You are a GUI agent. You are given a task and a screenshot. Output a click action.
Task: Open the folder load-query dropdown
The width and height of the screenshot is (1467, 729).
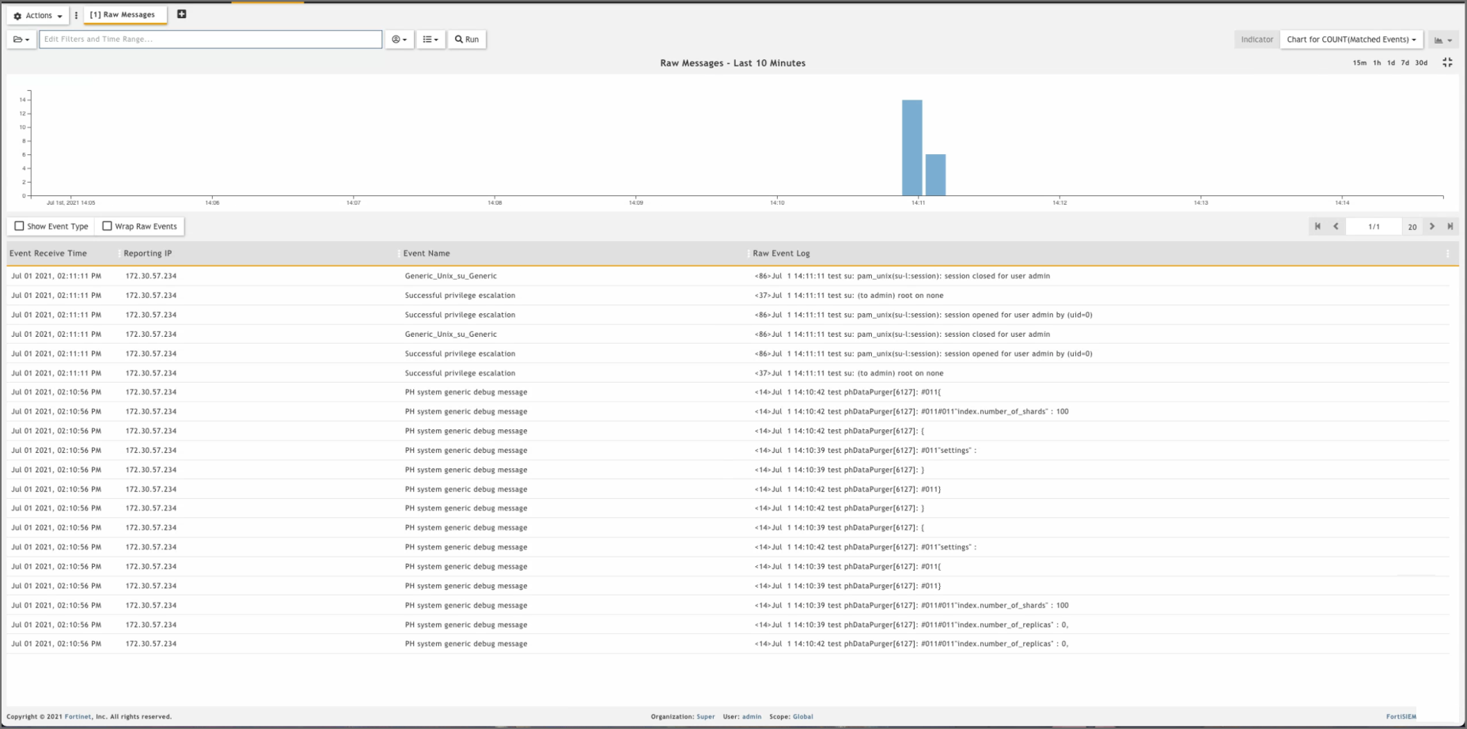tap(21, 40)
